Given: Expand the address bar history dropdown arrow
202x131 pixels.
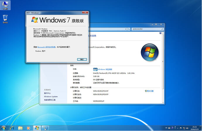Looking at the screenshot, I should [x=126, y=29].
